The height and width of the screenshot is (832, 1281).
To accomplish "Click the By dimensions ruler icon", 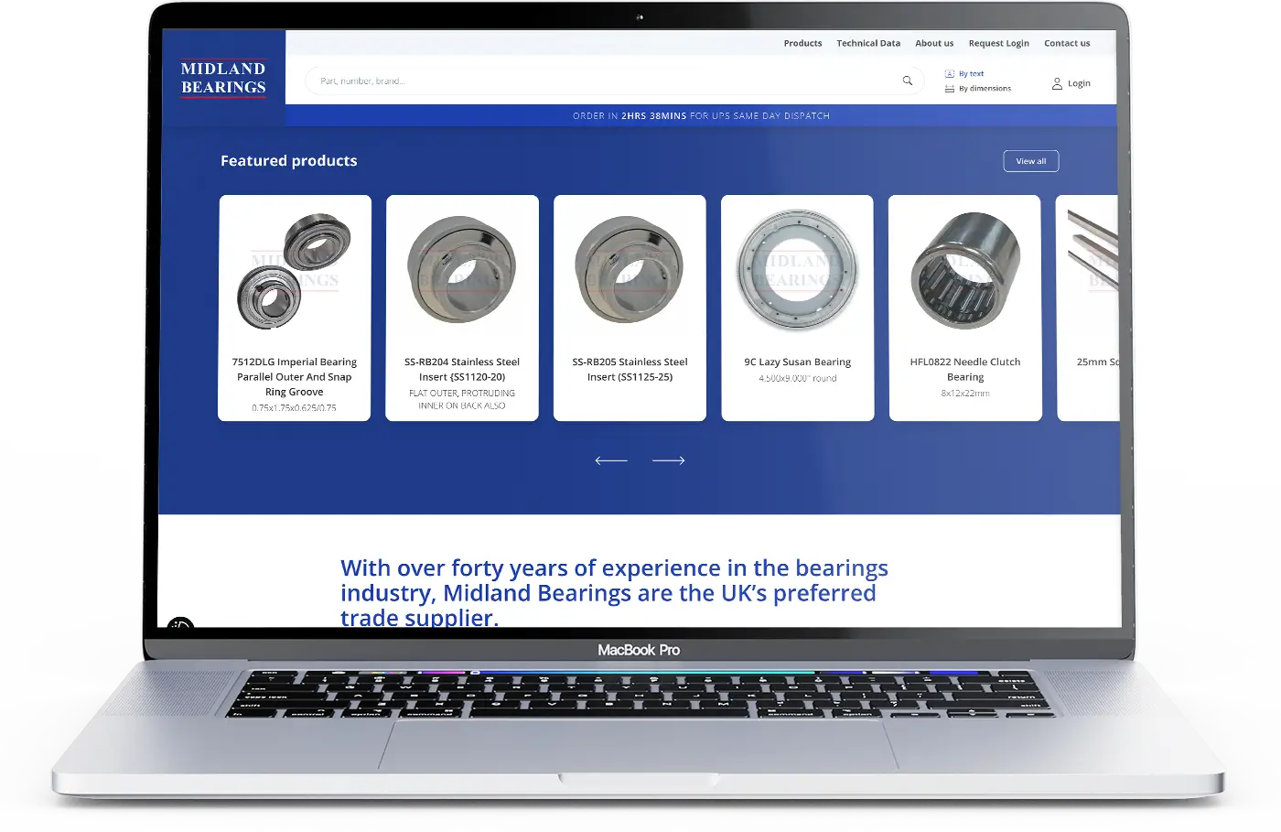I will point(950,89).
